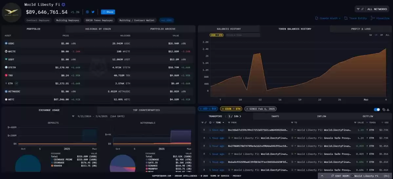This screenshot has height=179, width=393.
Task: Click the TRX token icon in portfolio
Action: pos(6,75)
